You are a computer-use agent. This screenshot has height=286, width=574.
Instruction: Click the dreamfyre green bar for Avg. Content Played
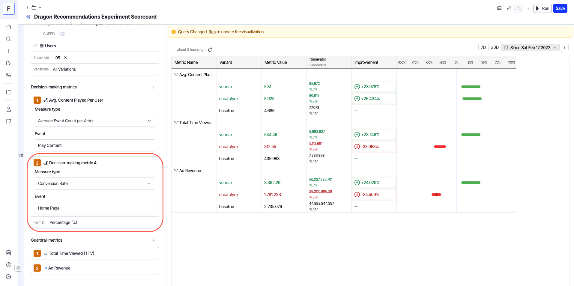click(472, 99)
